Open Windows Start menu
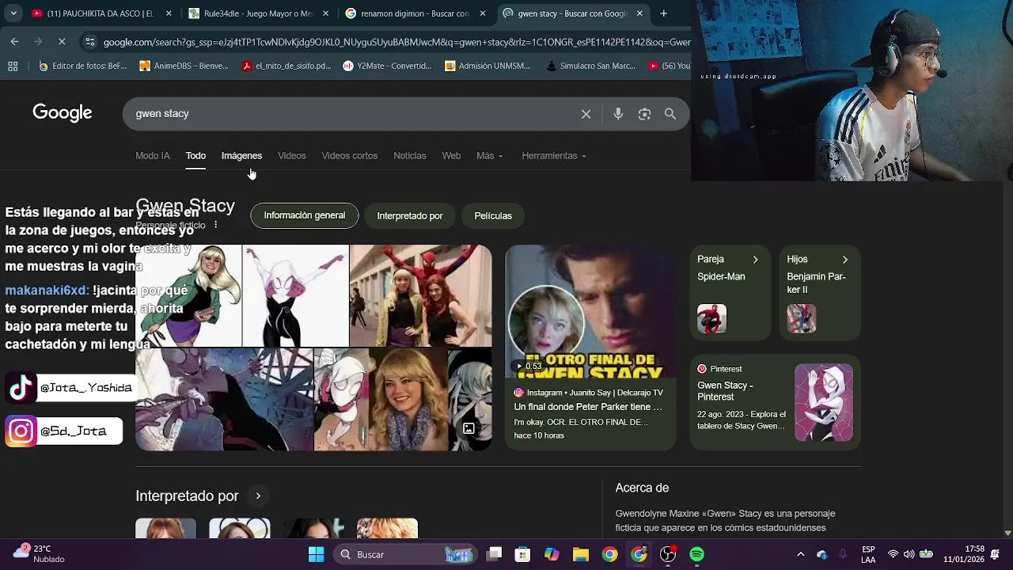Viewport: 1013px width, 570px height. coord(316,554)
